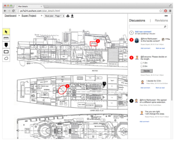Mark length decision thread as read
The width and height of the screenshot is (176, 142).
point(160,88)
